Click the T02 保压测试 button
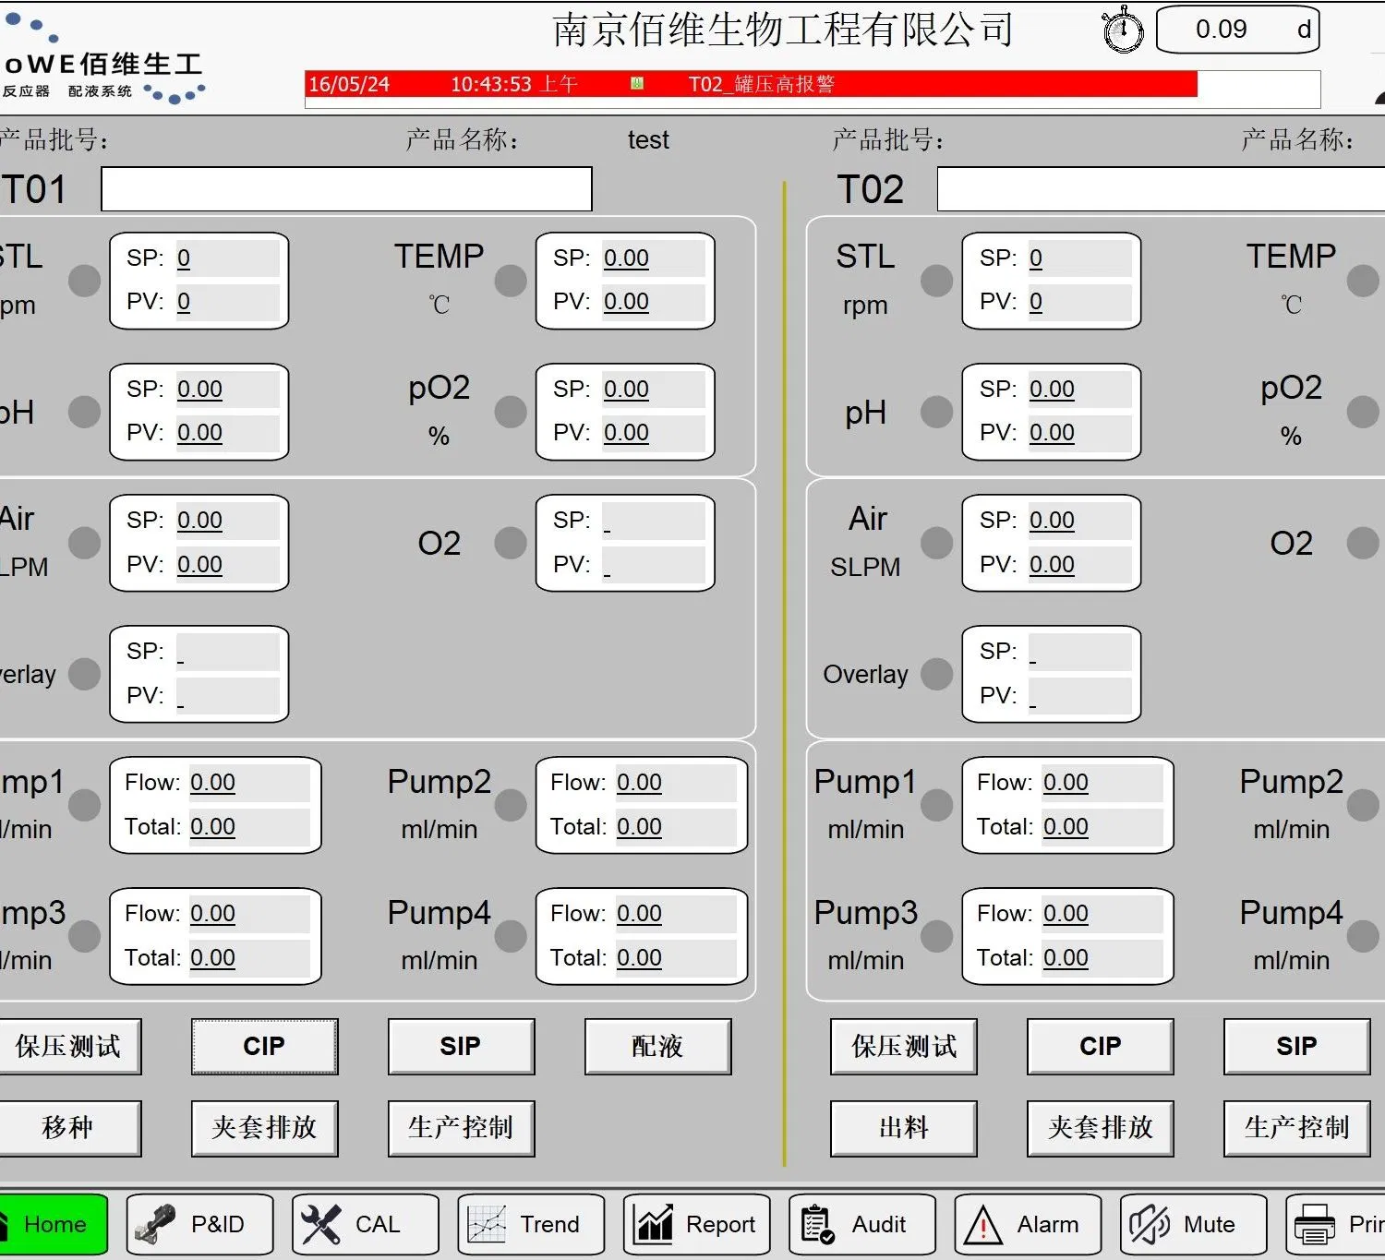 pyautogui.click(x=904, y=1047)
